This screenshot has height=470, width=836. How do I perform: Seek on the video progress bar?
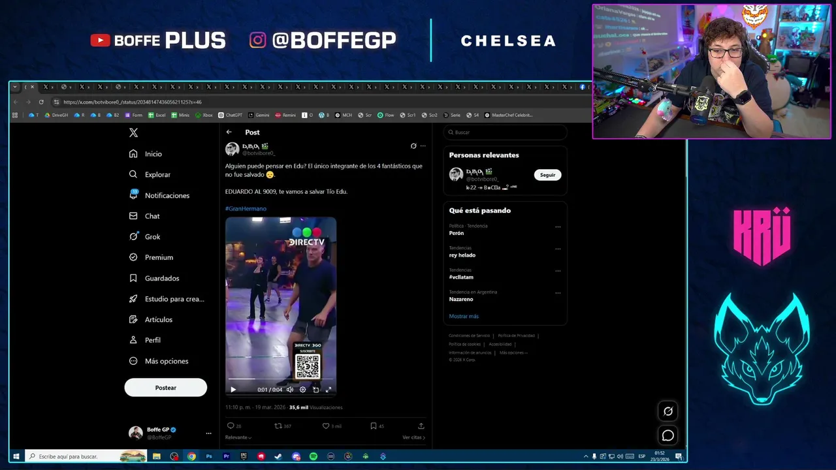click(281, 379)
